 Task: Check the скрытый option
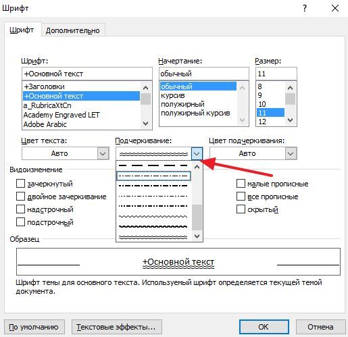[241, 209]
